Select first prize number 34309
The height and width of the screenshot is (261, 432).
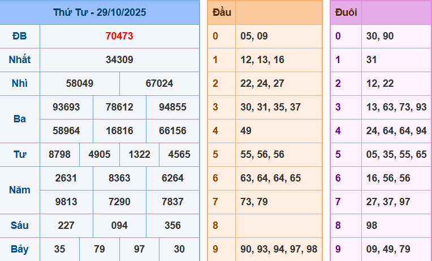tap(119, 60)
